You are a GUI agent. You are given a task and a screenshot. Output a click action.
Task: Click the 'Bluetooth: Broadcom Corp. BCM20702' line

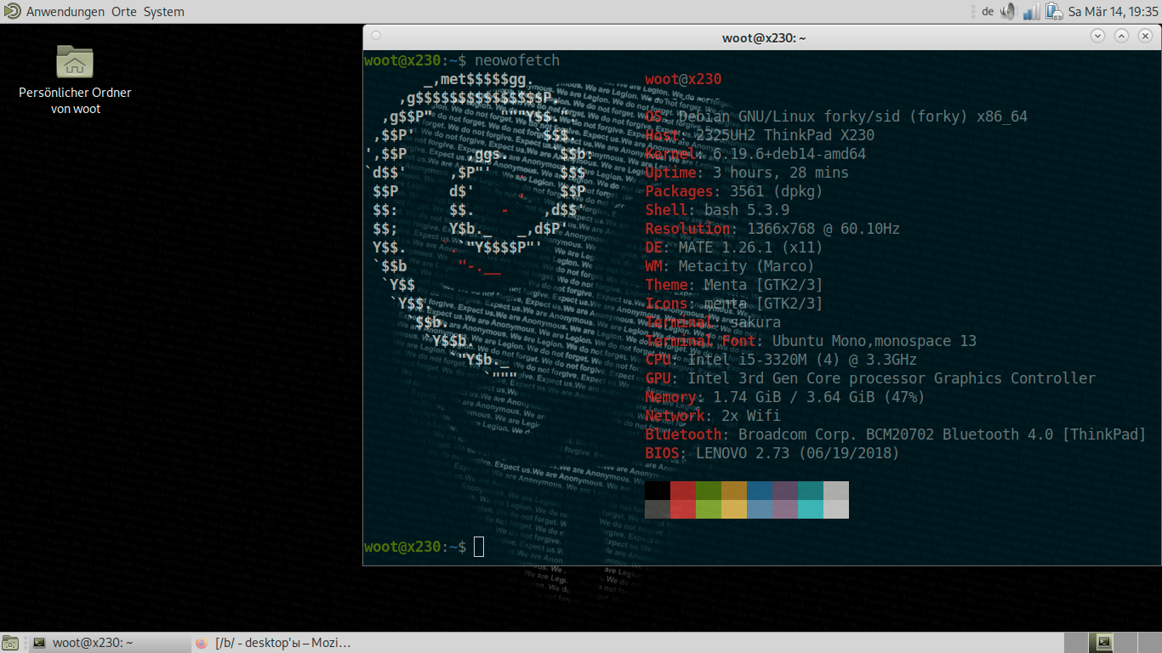[896, 434]
